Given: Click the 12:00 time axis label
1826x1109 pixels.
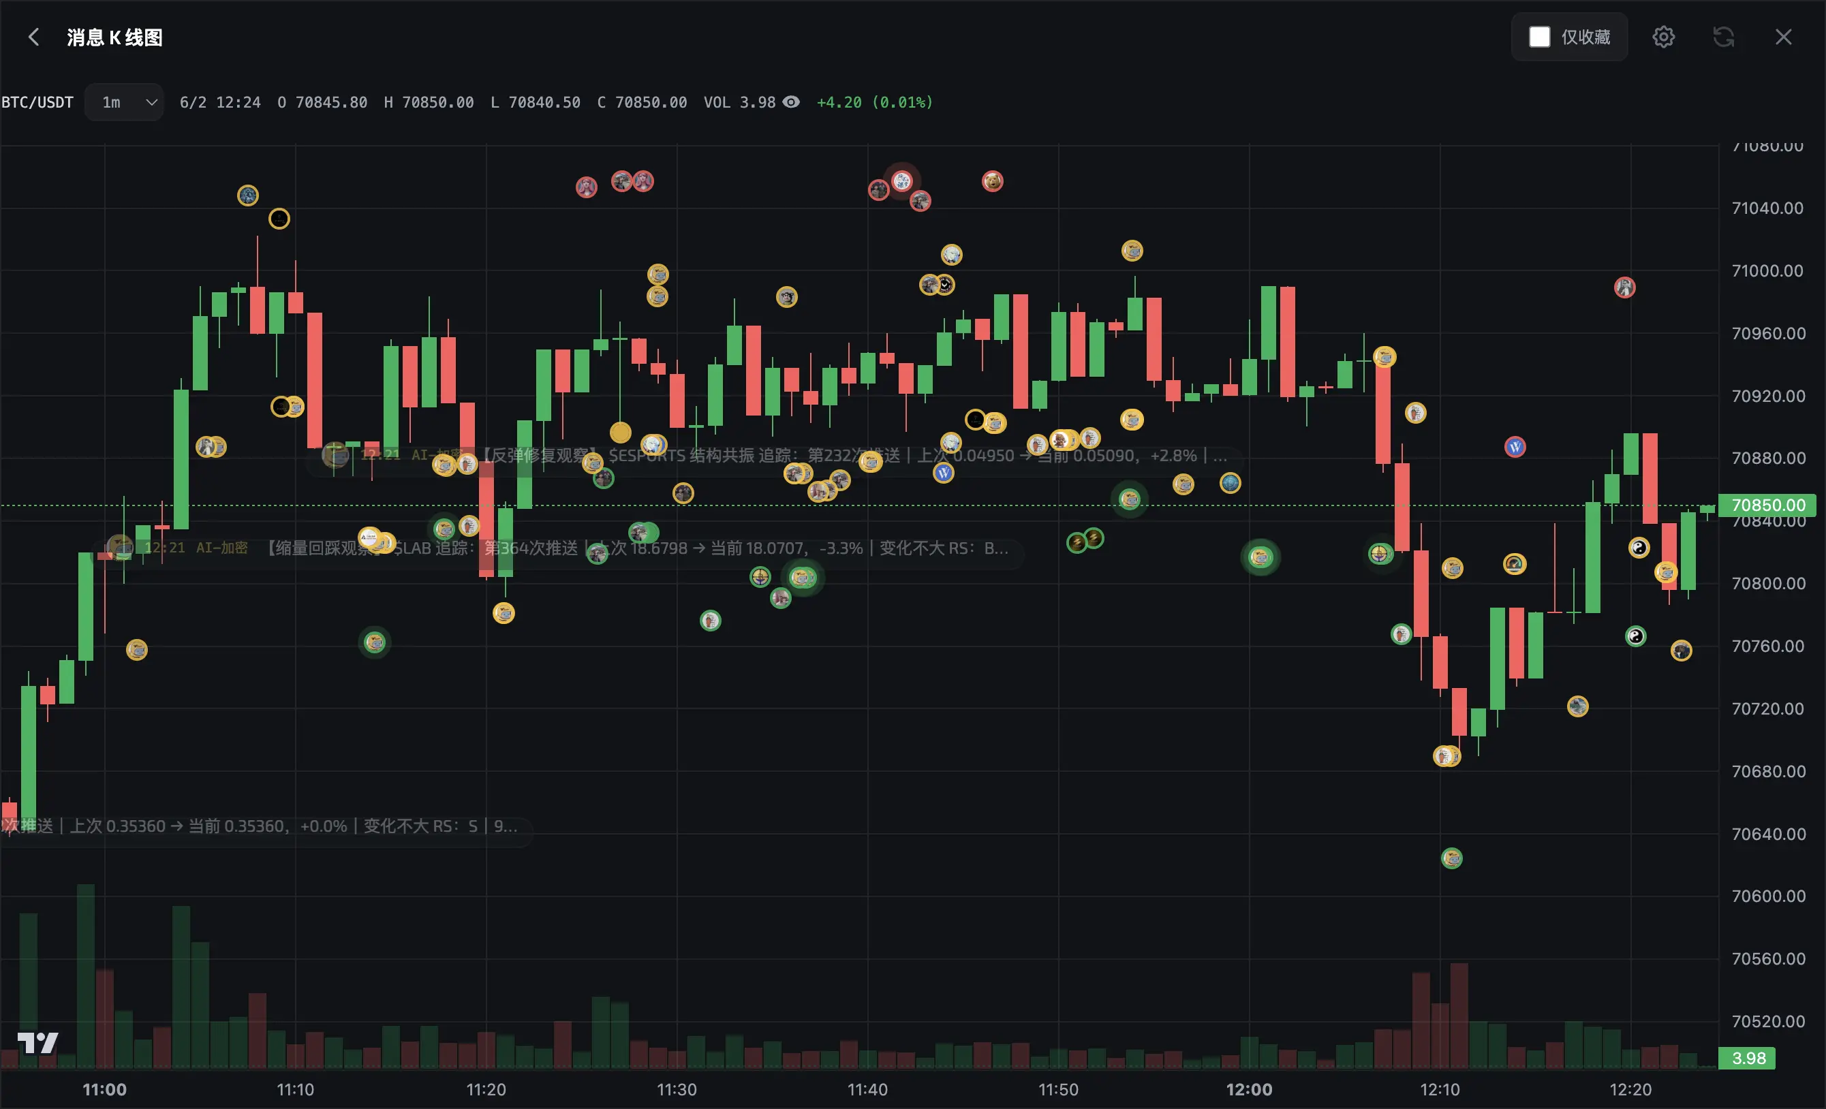Looking at the screenshot, I should coord(1249,1089).
